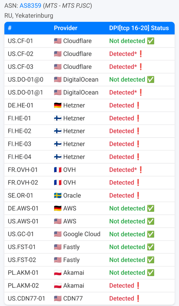Viewport: 179px width, 306px height.
Task: Click the Detected* status in the FR.OVH-01 row
Action: point(123,170)
